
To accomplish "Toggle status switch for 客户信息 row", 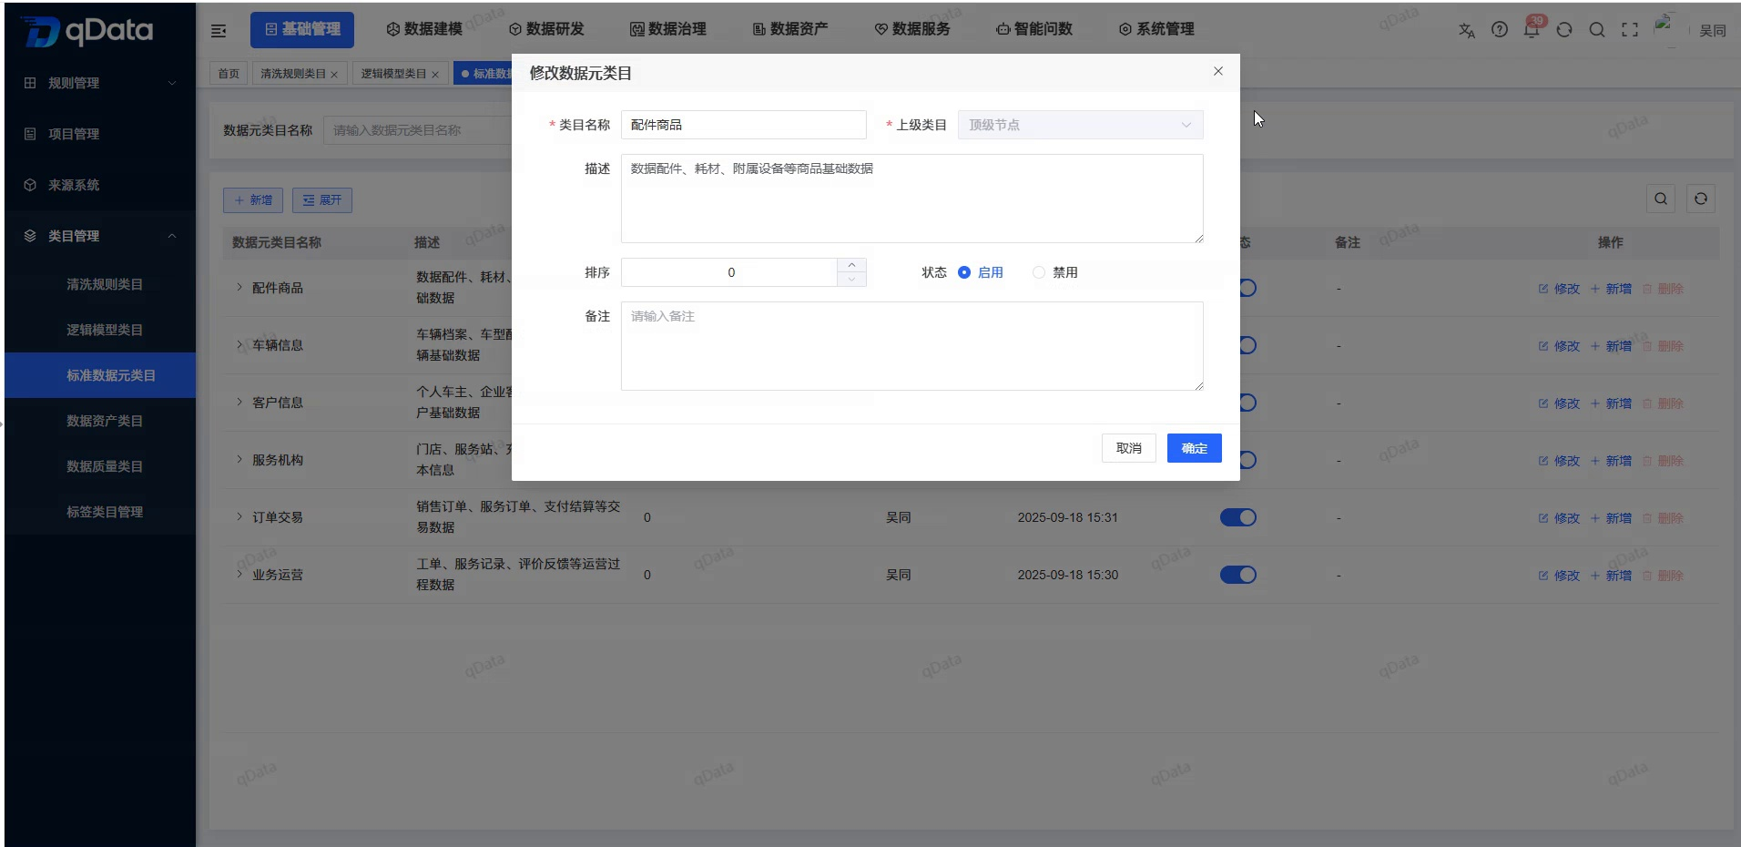I will pos(1247,403).
